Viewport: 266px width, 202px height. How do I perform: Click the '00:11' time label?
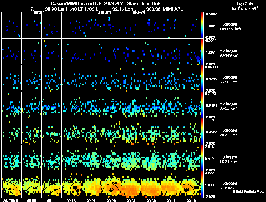52,201
